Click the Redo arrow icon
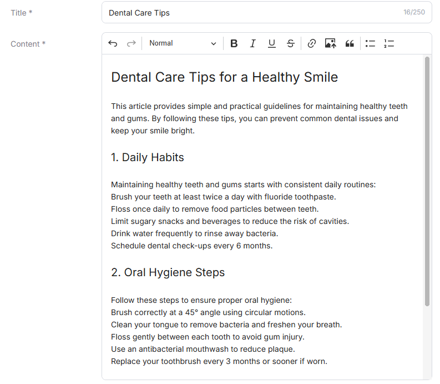The height and width of the screenshot is (384, 440). tap(132, 43)
